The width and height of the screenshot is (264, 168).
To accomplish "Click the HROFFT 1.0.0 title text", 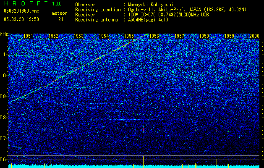I will 33,3.
